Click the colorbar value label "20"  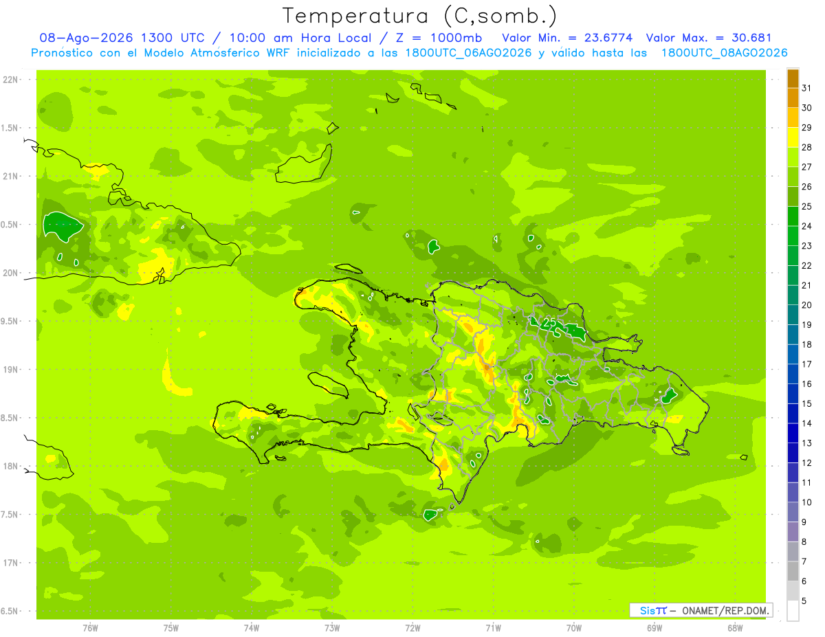(x=807, y=305)
